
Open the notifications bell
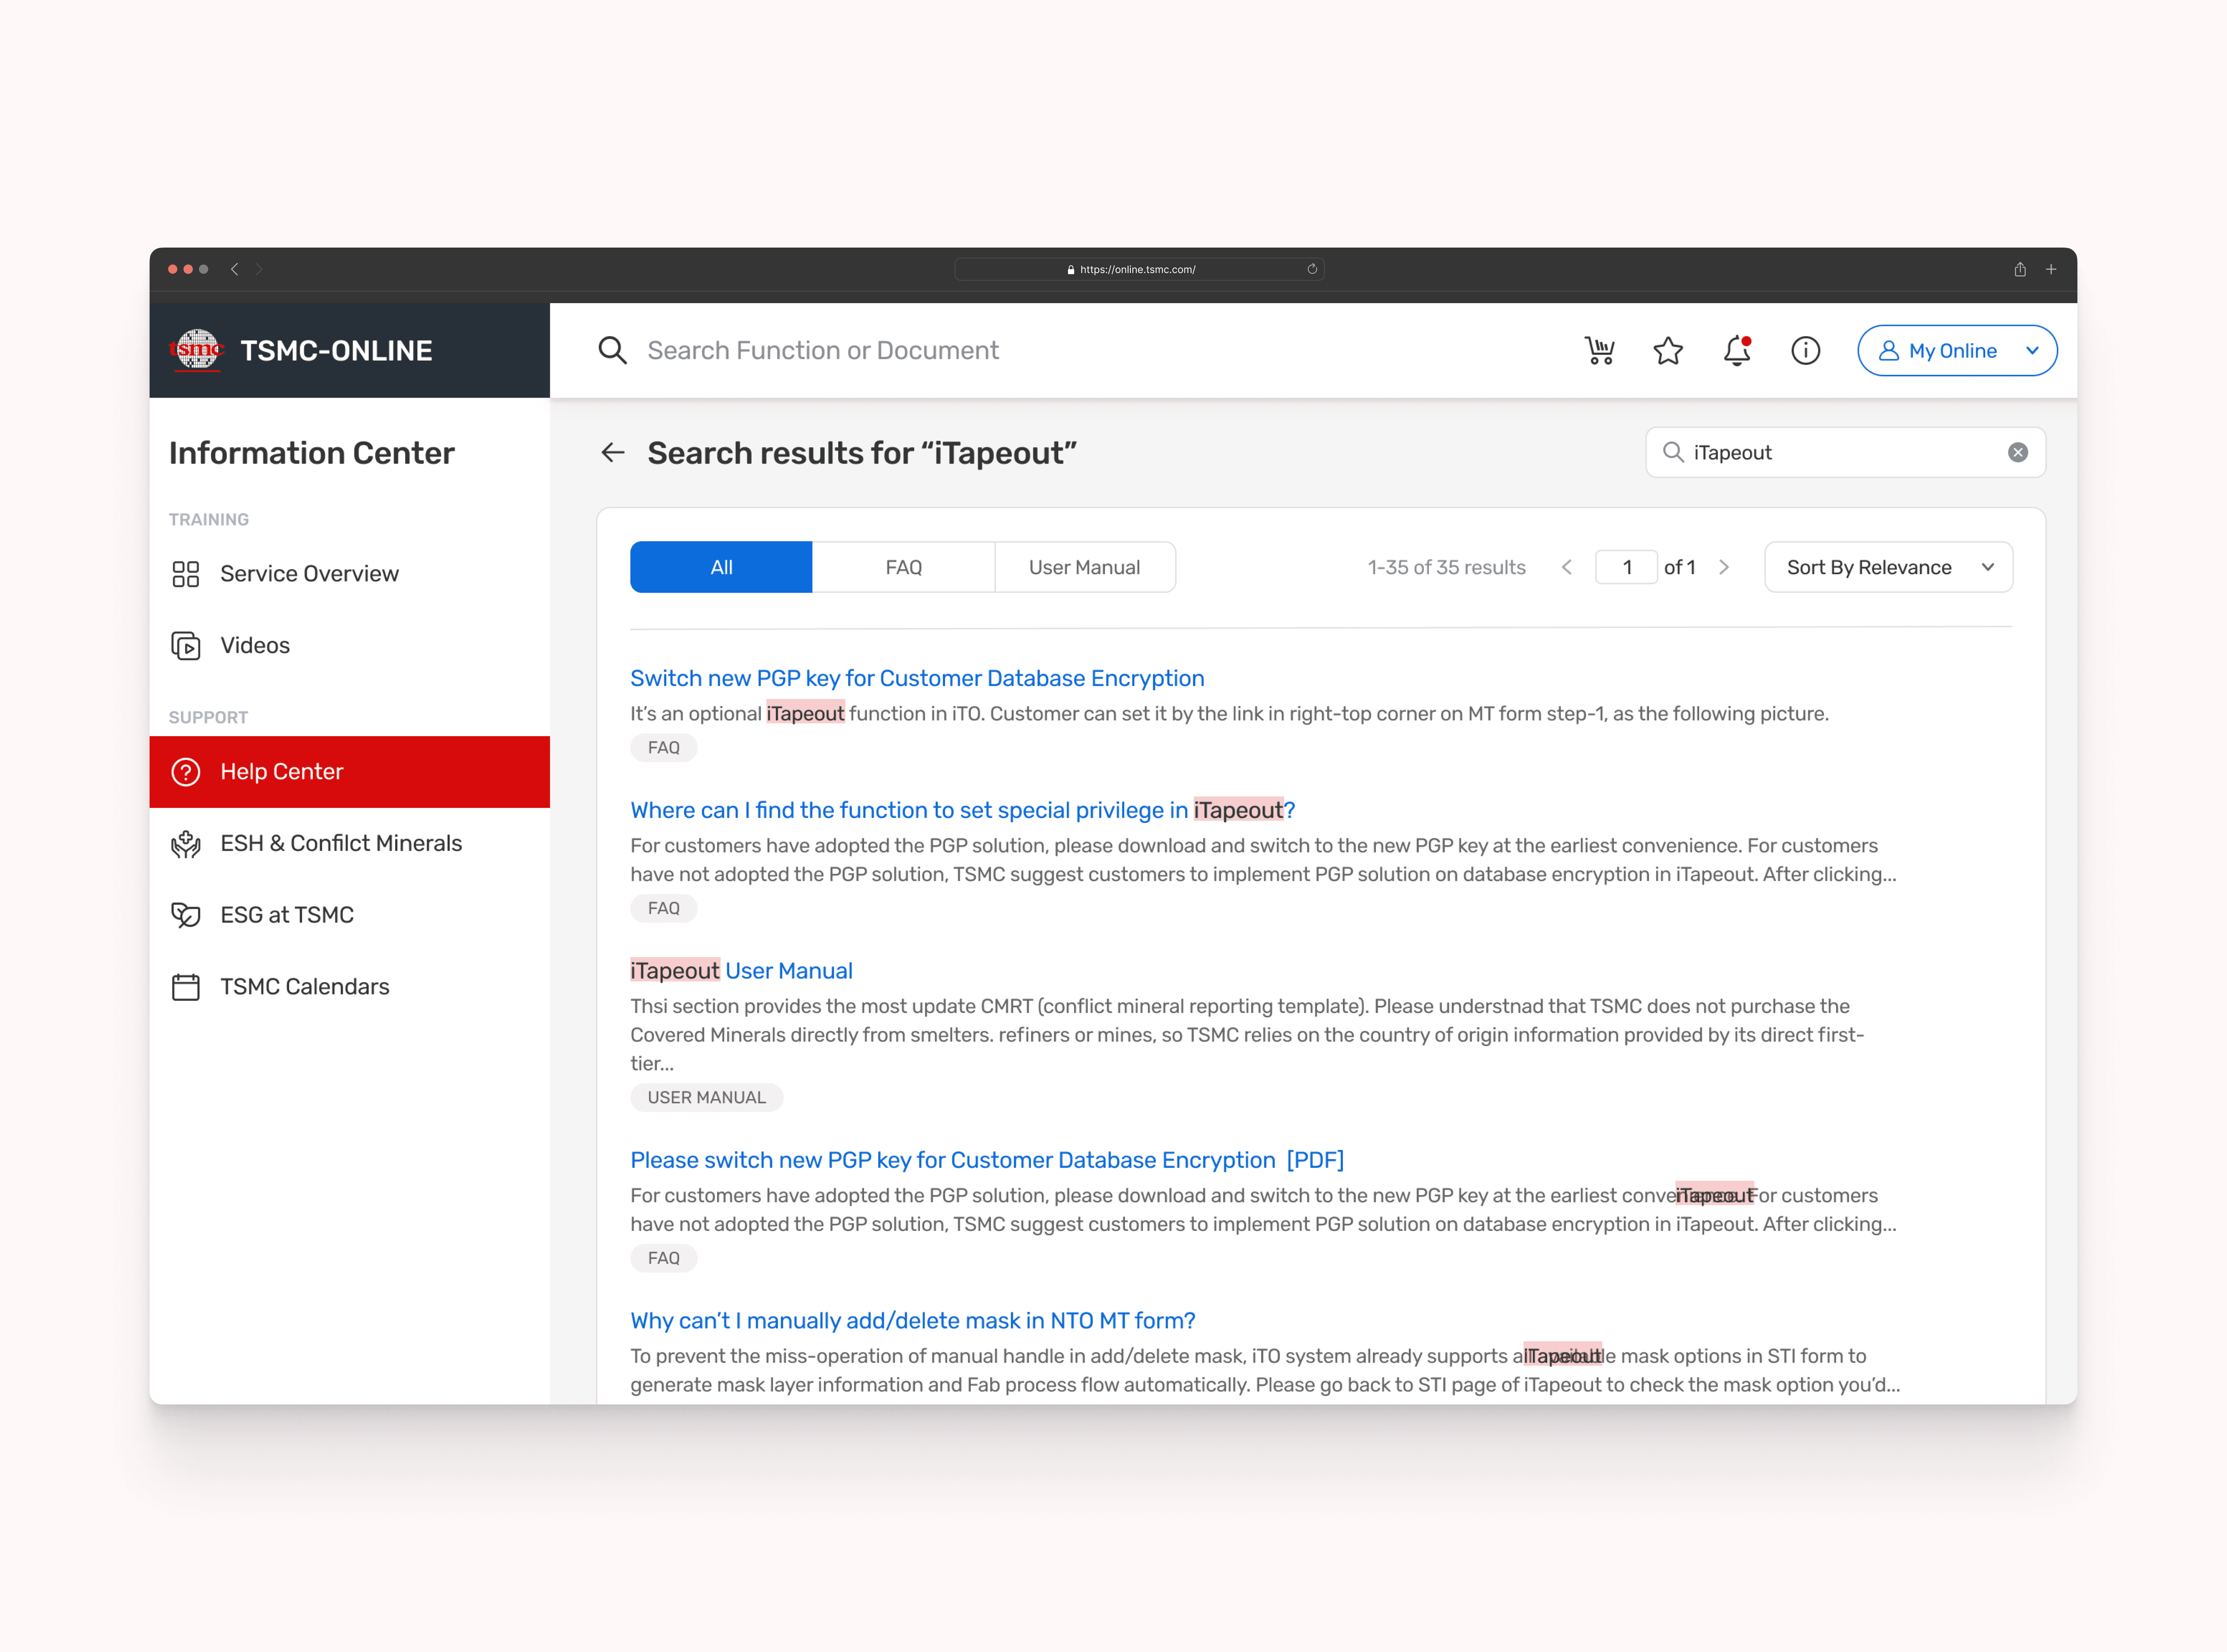1737,350
